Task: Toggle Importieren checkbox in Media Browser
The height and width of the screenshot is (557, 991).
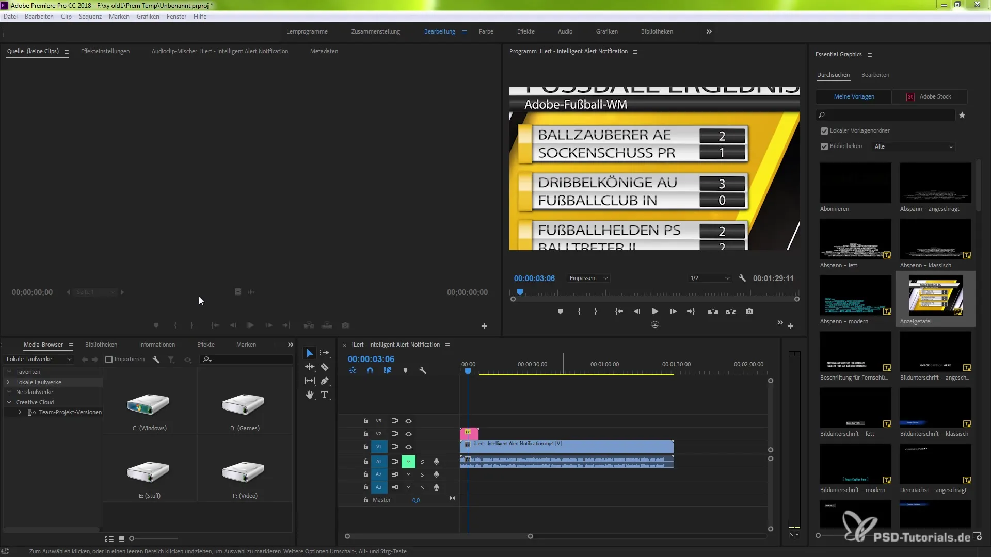Action: point(109,359)
